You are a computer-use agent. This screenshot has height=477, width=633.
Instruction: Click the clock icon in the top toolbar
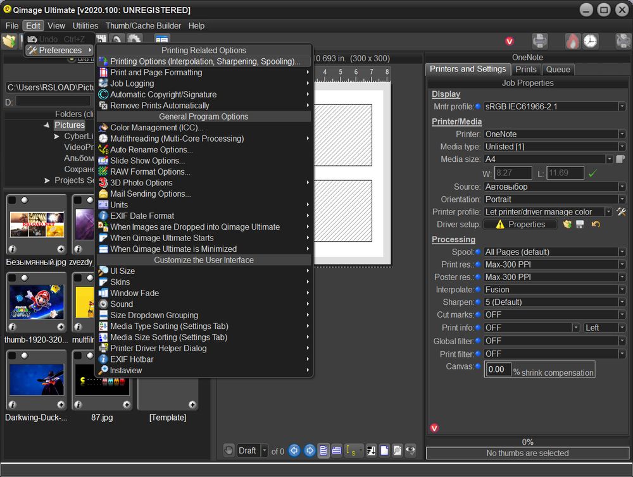tap(590, 41)
